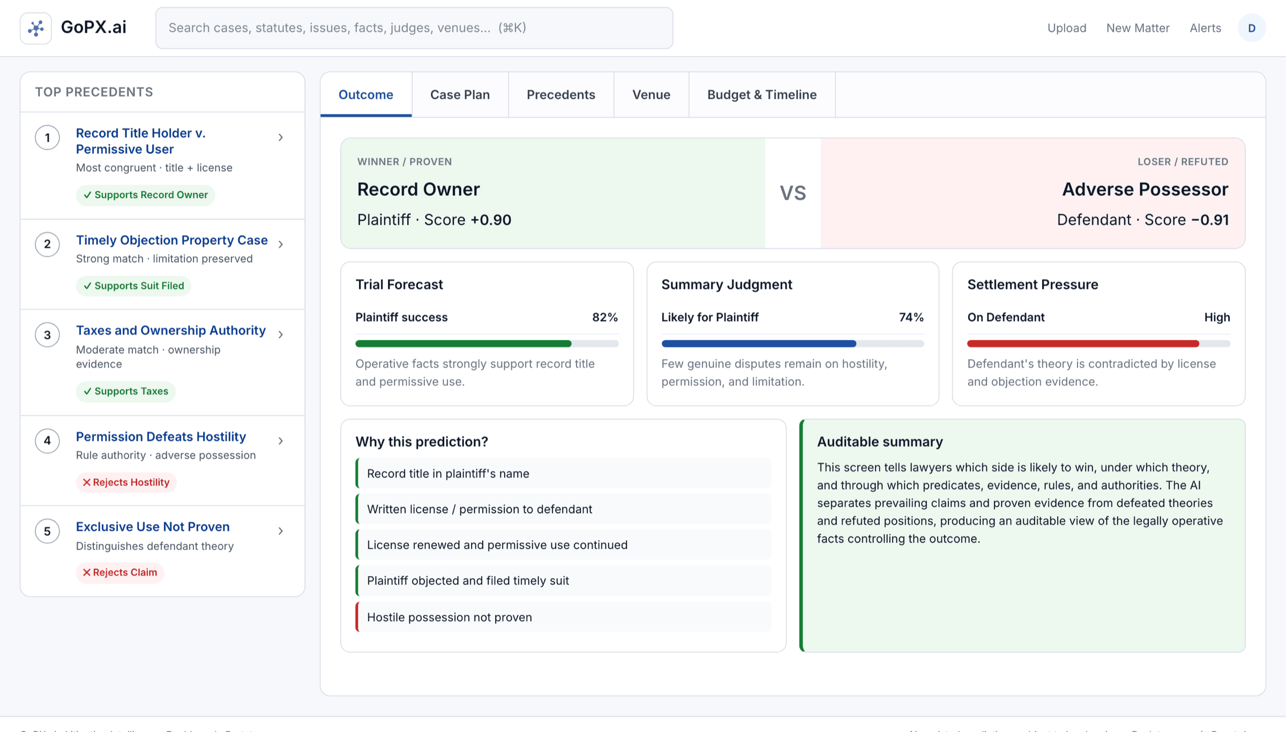Open Exclusive Use Not Proven link
Screen dimensions: 1286x732
pyautogui.click(x=153, y=527)
